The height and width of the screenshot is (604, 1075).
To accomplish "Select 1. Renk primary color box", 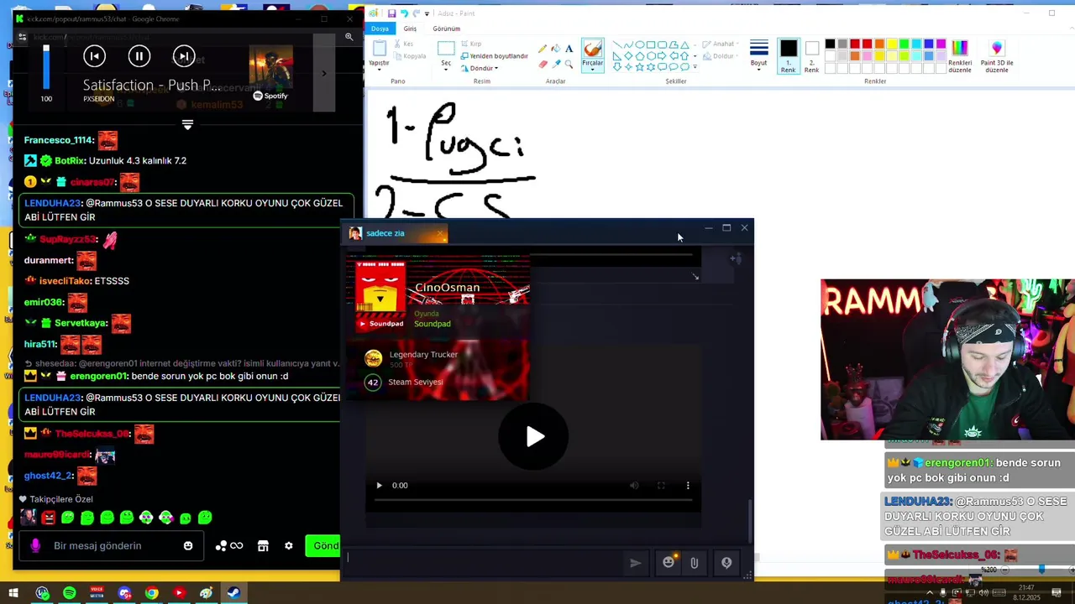I will coord(788,56).
